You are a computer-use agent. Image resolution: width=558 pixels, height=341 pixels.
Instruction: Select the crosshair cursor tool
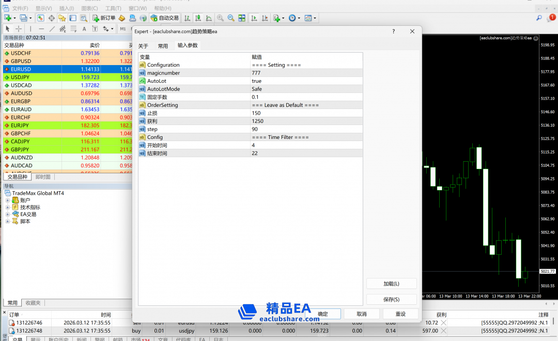tap(19, 29)
